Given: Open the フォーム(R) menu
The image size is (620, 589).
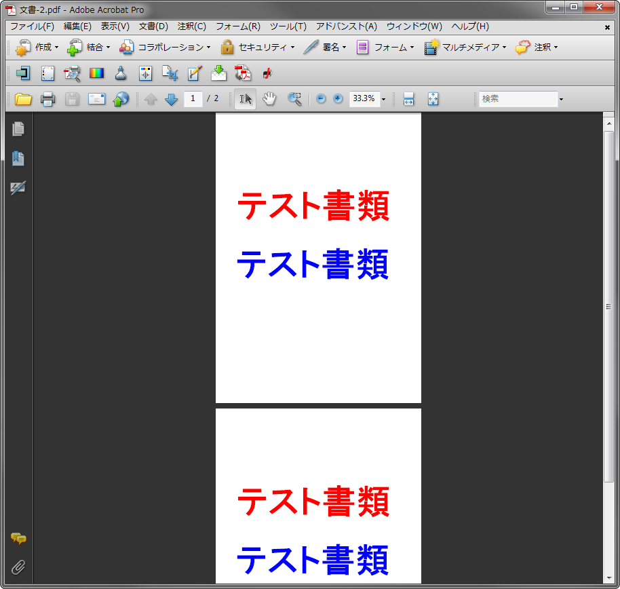Looking at the screenshot, I should tap(238, 26).
